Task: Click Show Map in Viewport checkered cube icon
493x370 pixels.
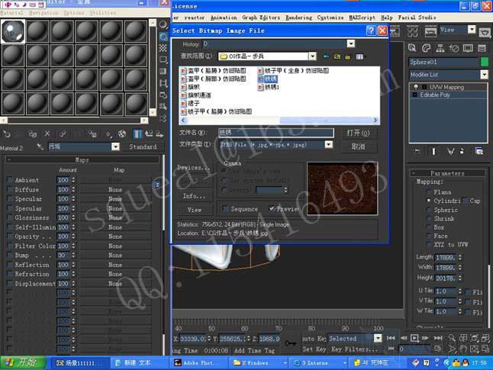Action: click(122, 134)
